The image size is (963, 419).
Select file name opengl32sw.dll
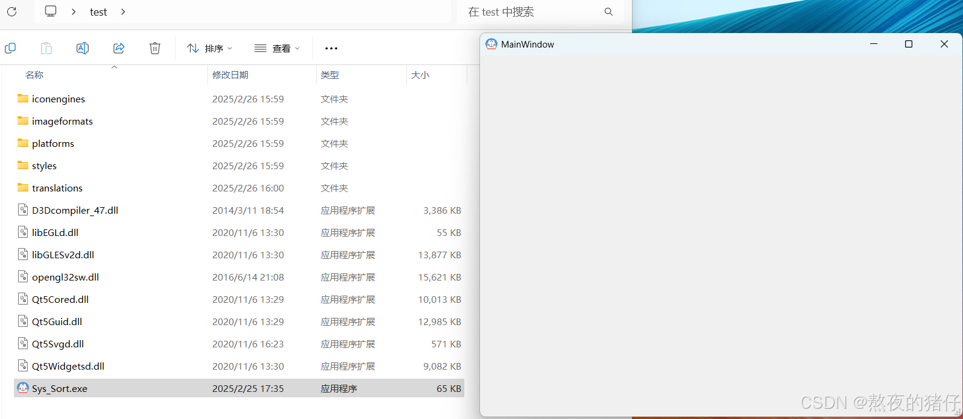coord(65,277)
